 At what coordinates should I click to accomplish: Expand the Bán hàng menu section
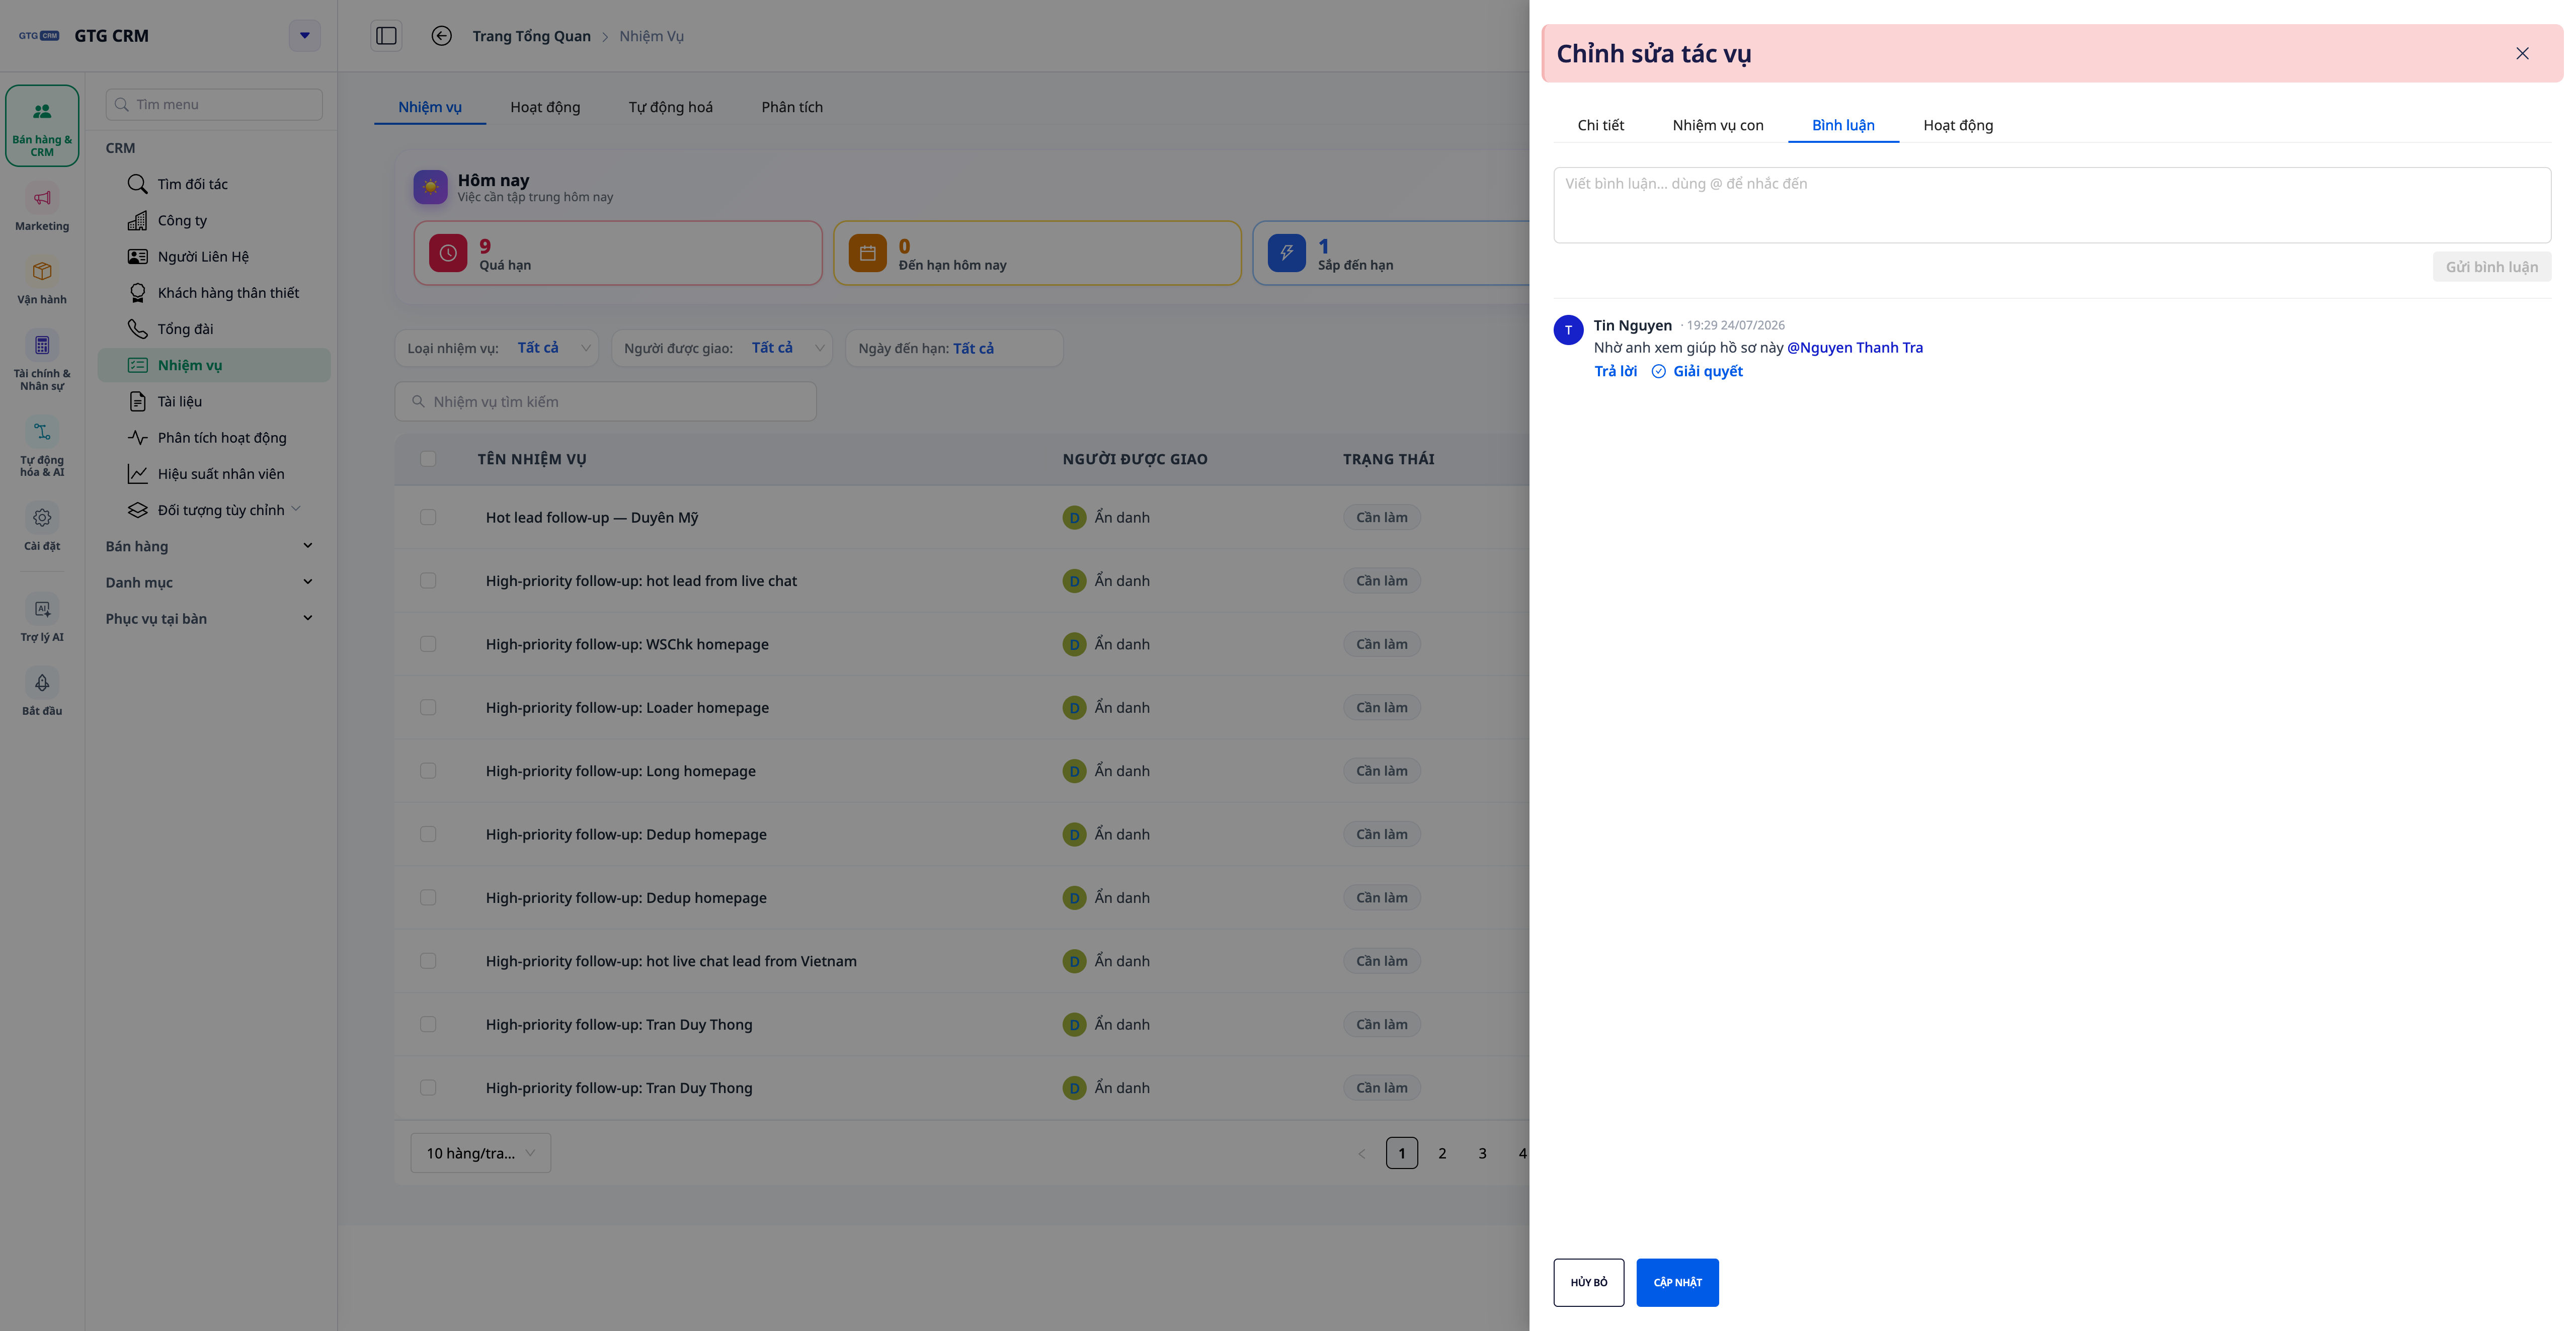pos(210,546)
